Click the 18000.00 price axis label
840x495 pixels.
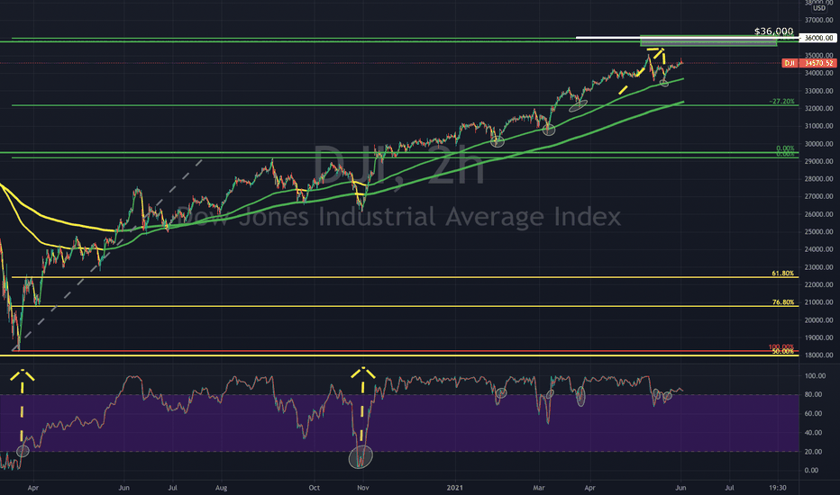coord(819,355)
